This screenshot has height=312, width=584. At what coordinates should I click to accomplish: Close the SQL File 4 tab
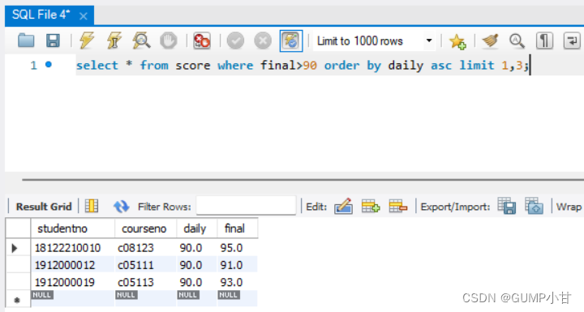tap(84, 16)
